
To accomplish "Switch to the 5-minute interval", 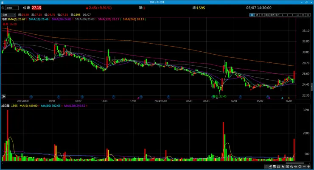I will pyautogui.click(x=292, y=15).
